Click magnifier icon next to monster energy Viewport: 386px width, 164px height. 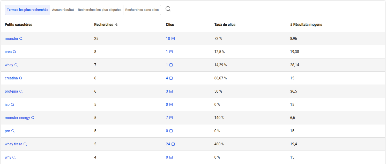(x=33, y=118)
